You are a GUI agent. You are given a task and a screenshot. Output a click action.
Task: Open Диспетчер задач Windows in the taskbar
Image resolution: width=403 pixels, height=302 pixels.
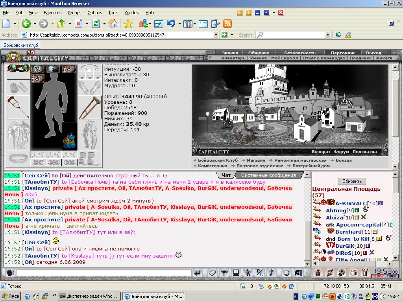coord(89,296)
